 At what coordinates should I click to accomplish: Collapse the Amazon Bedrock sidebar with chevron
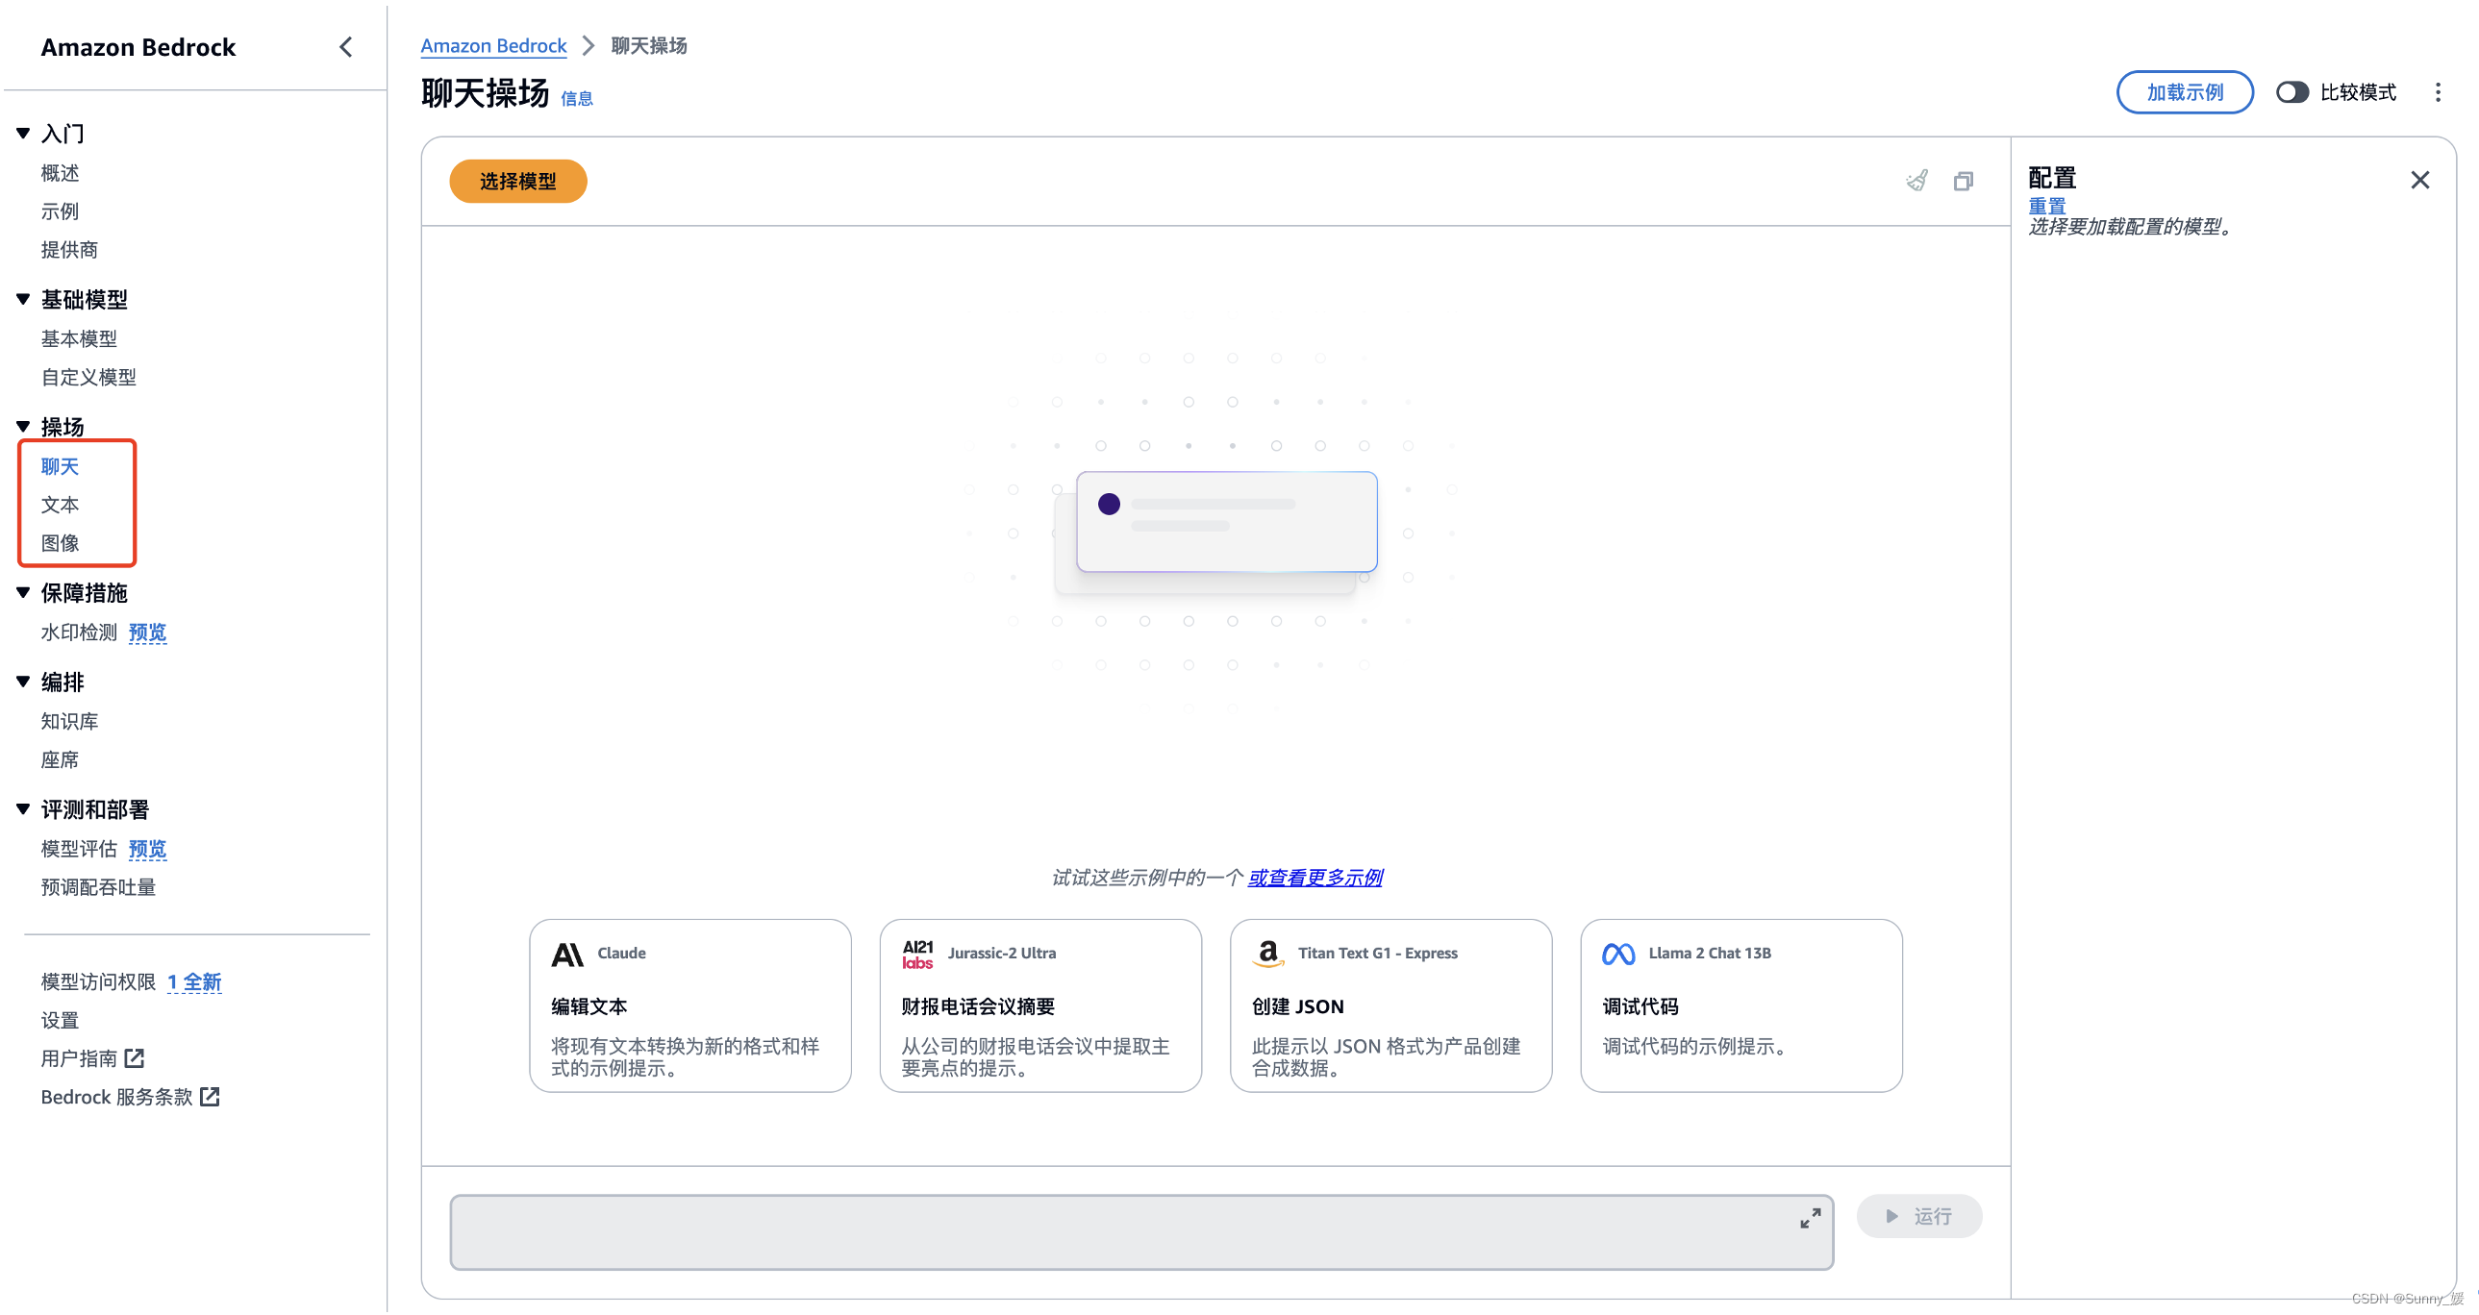click(345, 47)
